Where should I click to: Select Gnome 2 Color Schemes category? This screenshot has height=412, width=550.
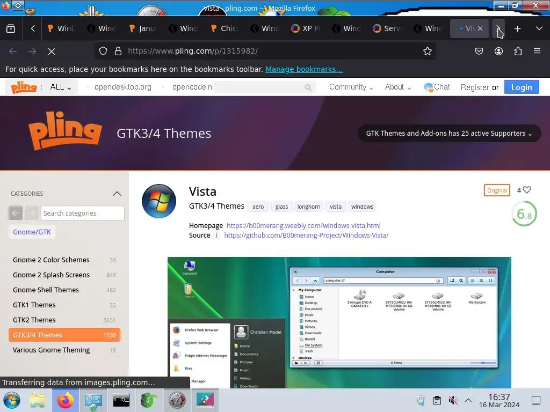pyautogui.click(x=64, y=260)
